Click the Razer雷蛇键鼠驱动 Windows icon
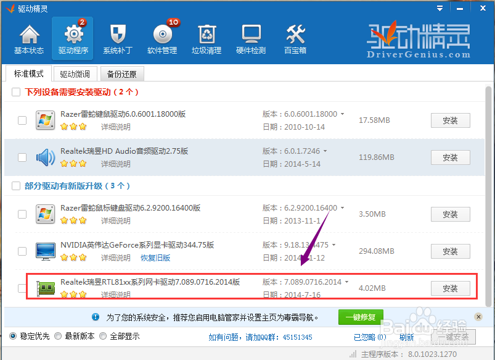 [45, 120]
